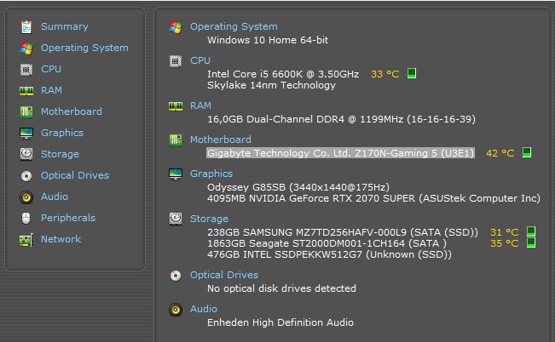The image size is (555, 342).
Task: Open the Summary section in sidebar
Action: [x=65, y=27]
